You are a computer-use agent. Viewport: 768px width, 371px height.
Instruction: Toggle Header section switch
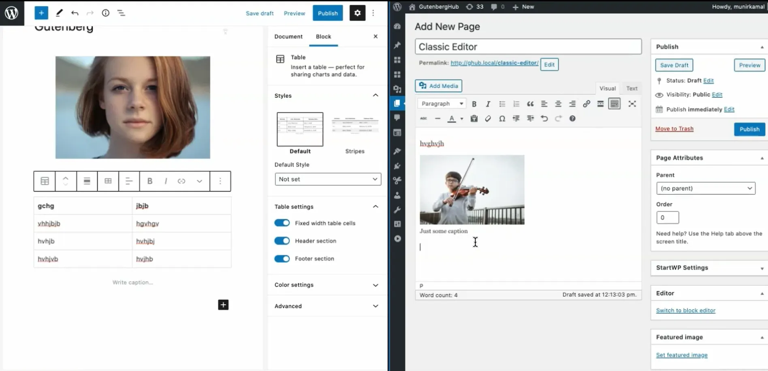tap(282, 241)
